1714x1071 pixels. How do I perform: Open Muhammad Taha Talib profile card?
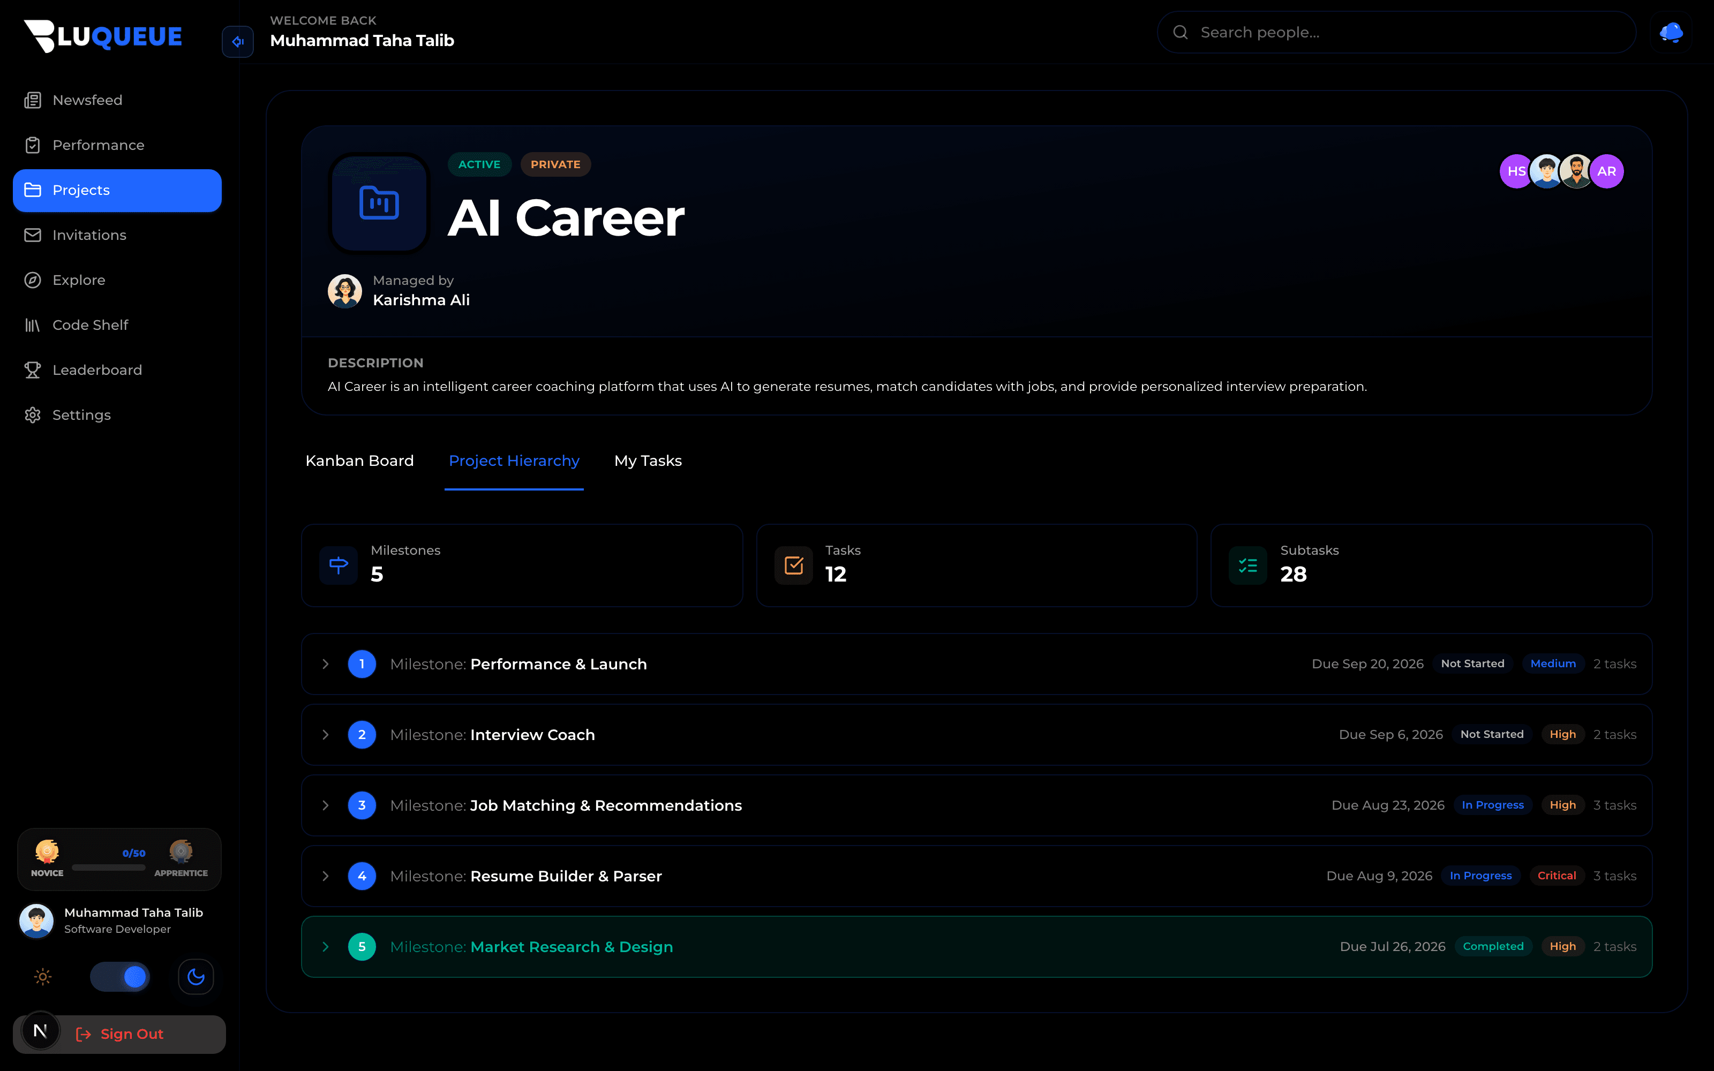(119, 921)
